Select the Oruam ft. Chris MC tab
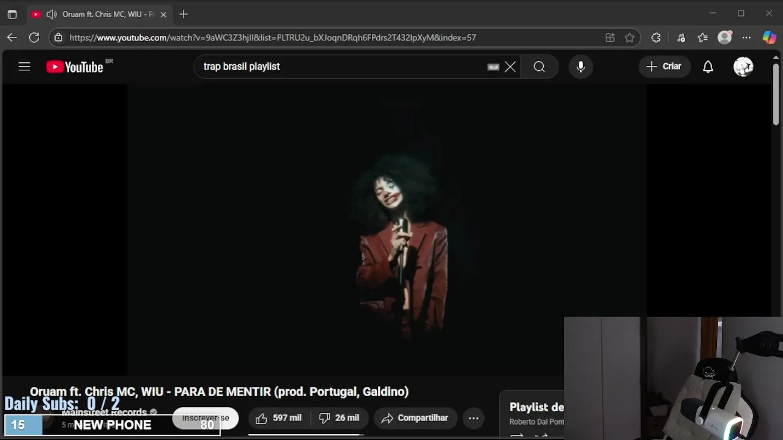Viewport: 783px width, 440px height. point(100,14)
